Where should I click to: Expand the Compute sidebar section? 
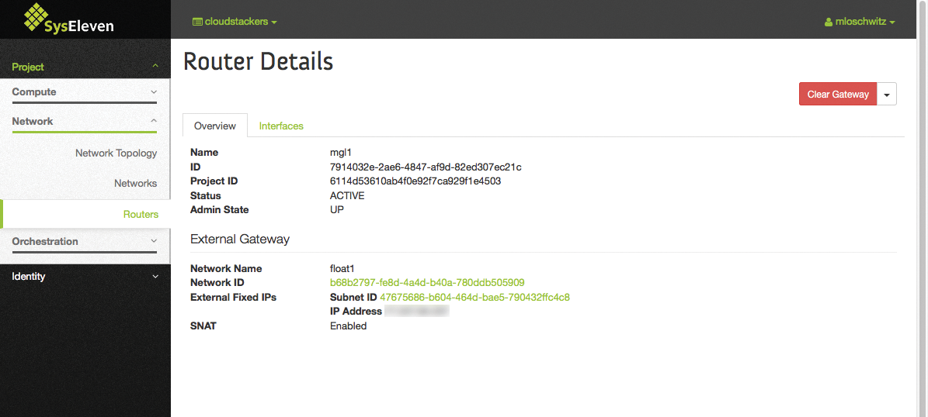pyautogui.click(x=85, y=92)
